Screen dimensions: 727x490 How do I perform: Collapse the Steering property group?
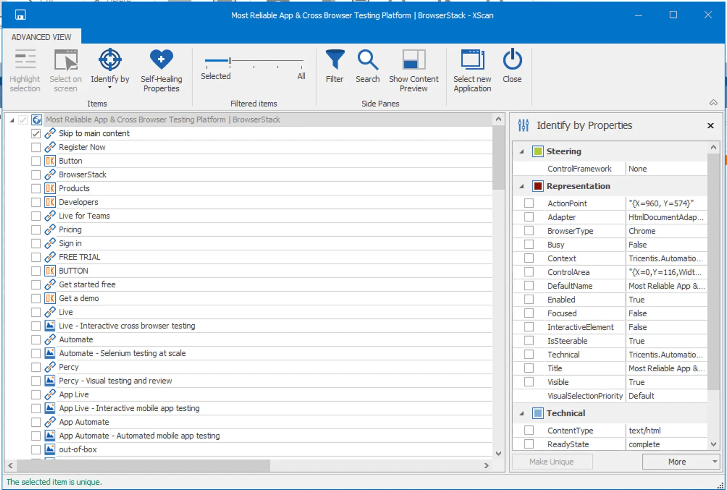(x=521, y=152)
